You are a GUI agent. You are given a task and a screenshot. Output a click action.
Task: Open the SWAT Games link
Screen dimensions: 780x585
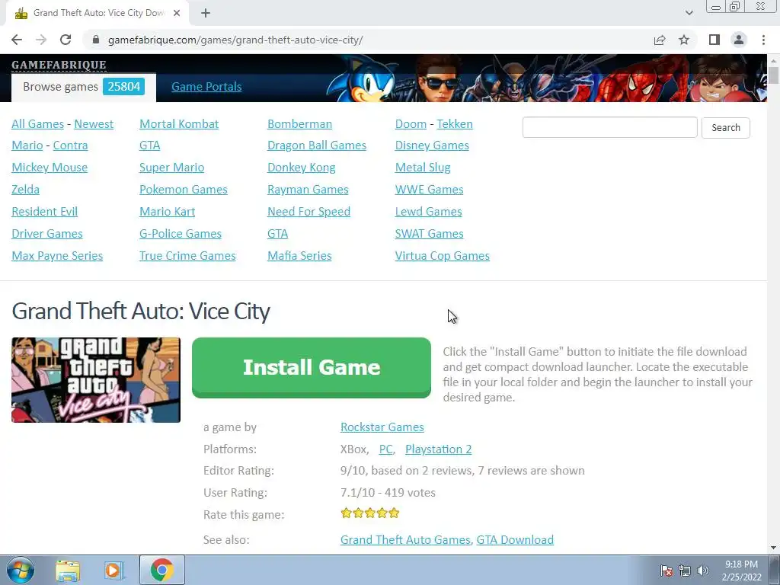(430, 233)
